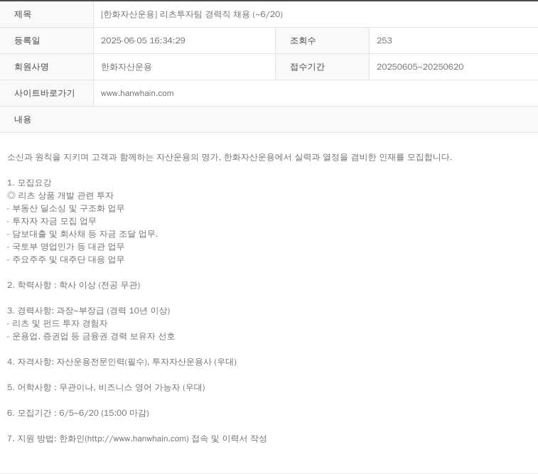This screenshot has height=474, width=538.
Task: Click the '내용' section header
Action: pos(23,119)
